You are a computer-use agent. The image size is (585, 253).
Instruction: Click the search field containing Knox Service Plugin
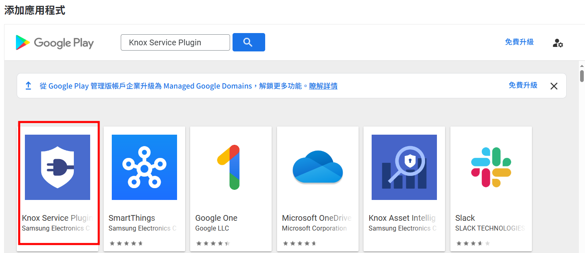coord(175,42)
